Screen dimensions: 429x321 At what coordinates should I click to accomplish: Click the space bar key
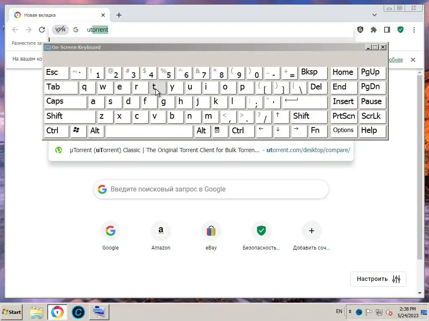[x=150, y=131]
